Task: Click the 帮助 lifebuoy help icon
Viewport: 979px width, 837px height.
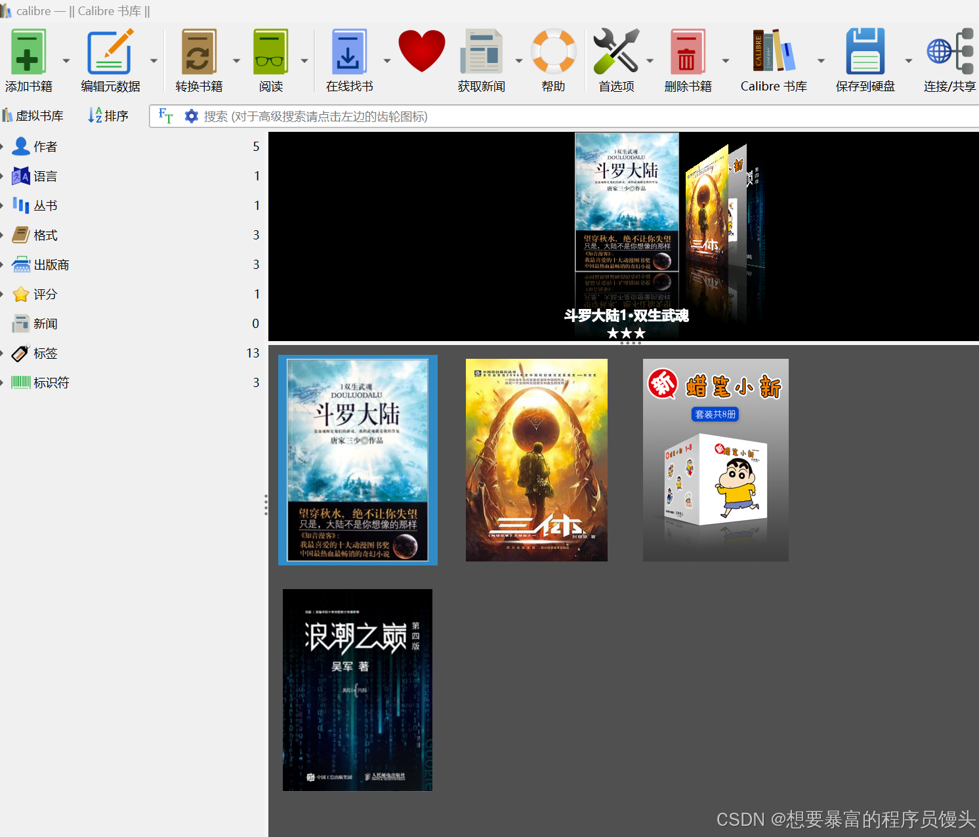Action: (554, 51)
